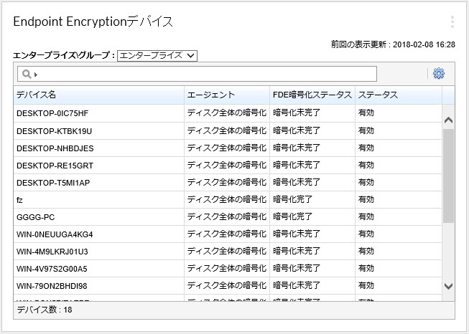Click the magnifier search icon

pos(27,74)
